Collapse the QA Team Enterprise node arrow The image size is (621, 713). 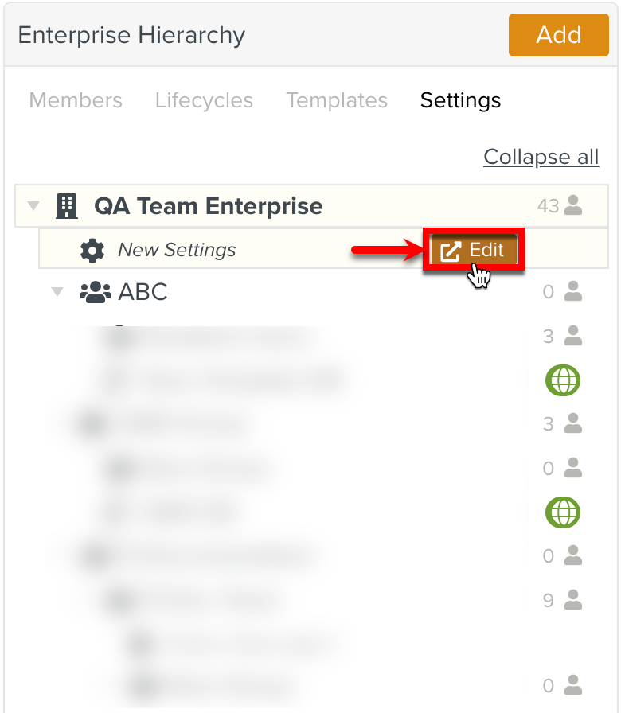[33, 206]
